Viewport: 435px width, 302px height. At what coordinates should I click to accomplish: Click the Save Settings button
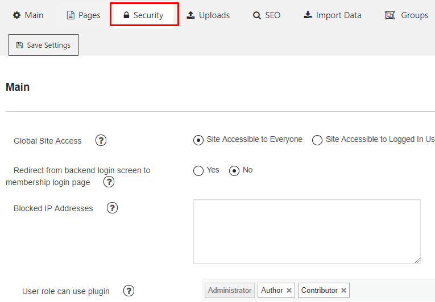click(44, 45)
